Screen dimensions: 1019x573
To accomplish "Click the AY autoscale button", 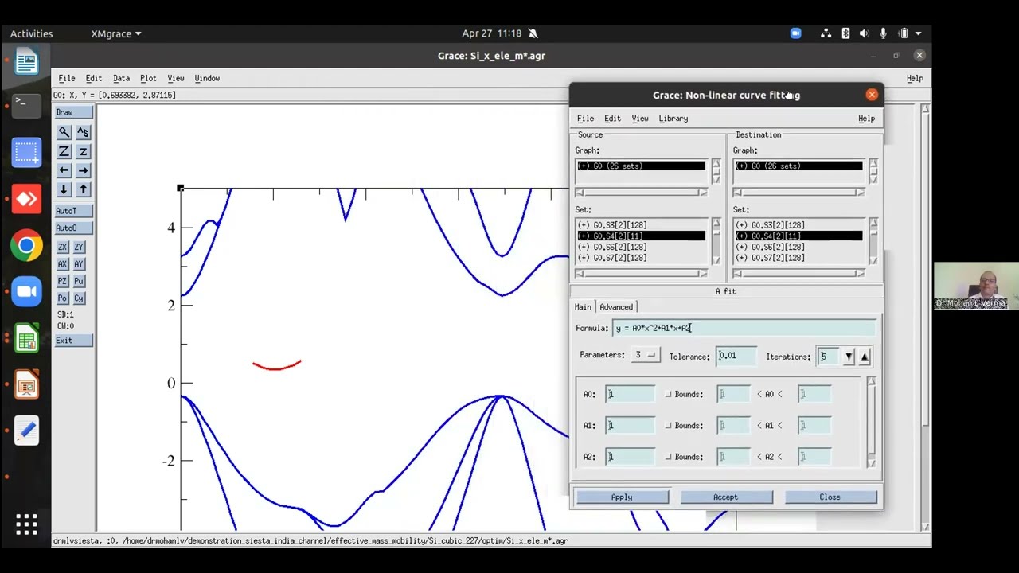I will coord(79,264).
